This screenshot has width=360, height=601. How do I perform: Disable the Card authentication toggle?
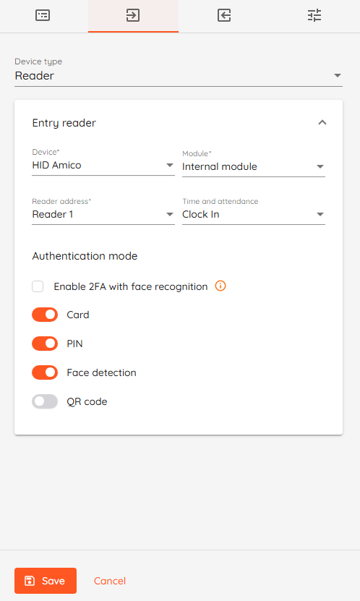click(45, 315)
